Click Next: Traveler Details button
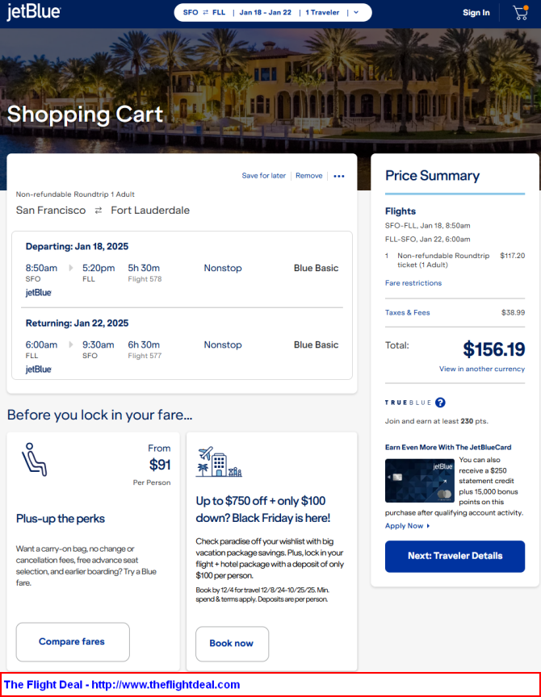541x697 pixels. (455, 556)
